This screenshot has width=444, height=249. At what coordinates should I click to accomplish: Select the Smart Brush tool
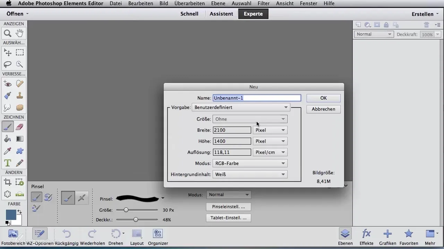click(8, 95)
